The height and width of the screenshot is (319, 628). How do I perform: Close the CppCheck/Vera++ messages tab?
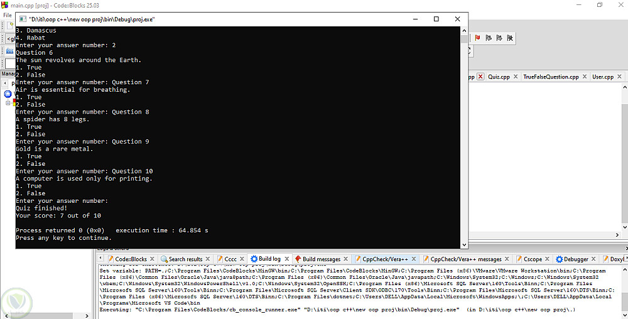pyautogui.click(x=507, y=259)
